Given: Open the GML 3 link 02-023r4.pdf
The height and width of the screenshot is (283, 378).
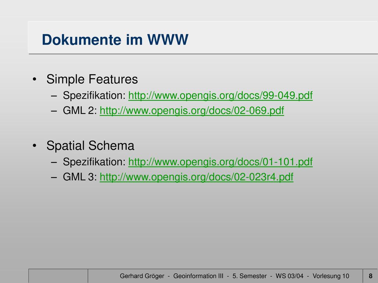Looking at the screenshot, I should 196,177.
